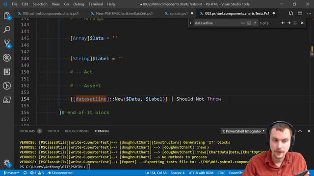Open the Terminal menu
The image size is (314, 176).
(96, 4)
